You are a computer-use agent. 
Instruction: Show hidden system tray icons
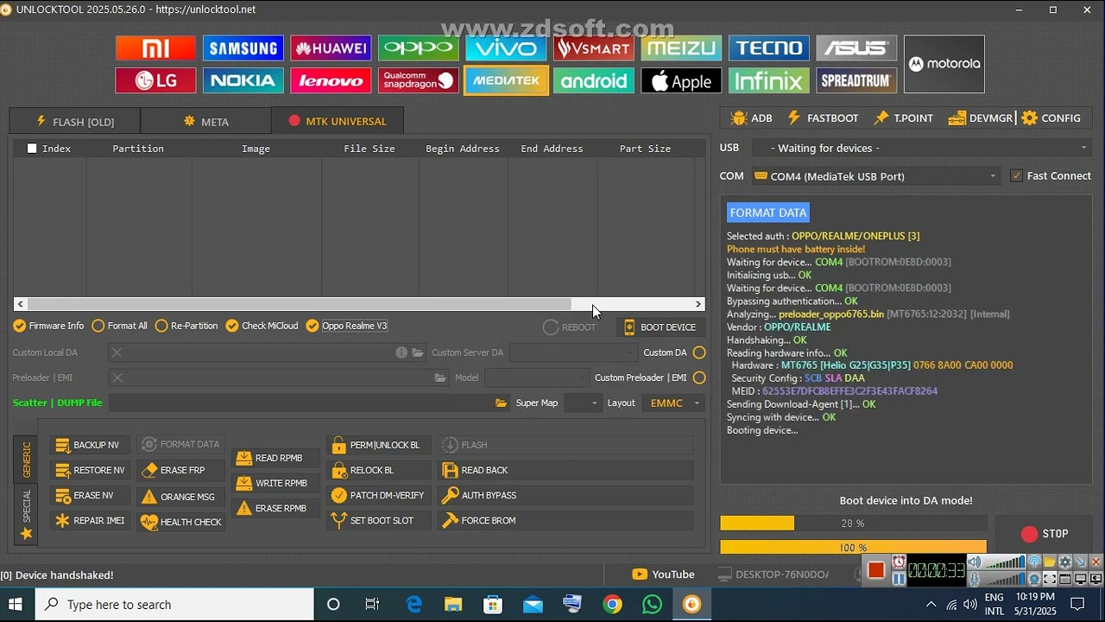(x=931, y=604)
